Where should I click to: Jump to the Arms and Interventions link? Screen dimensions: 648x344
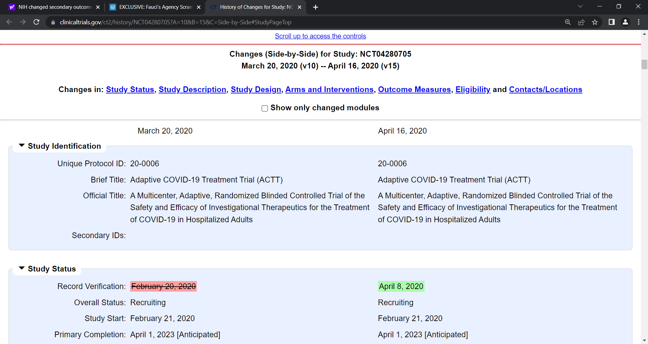tap(329, 89)
